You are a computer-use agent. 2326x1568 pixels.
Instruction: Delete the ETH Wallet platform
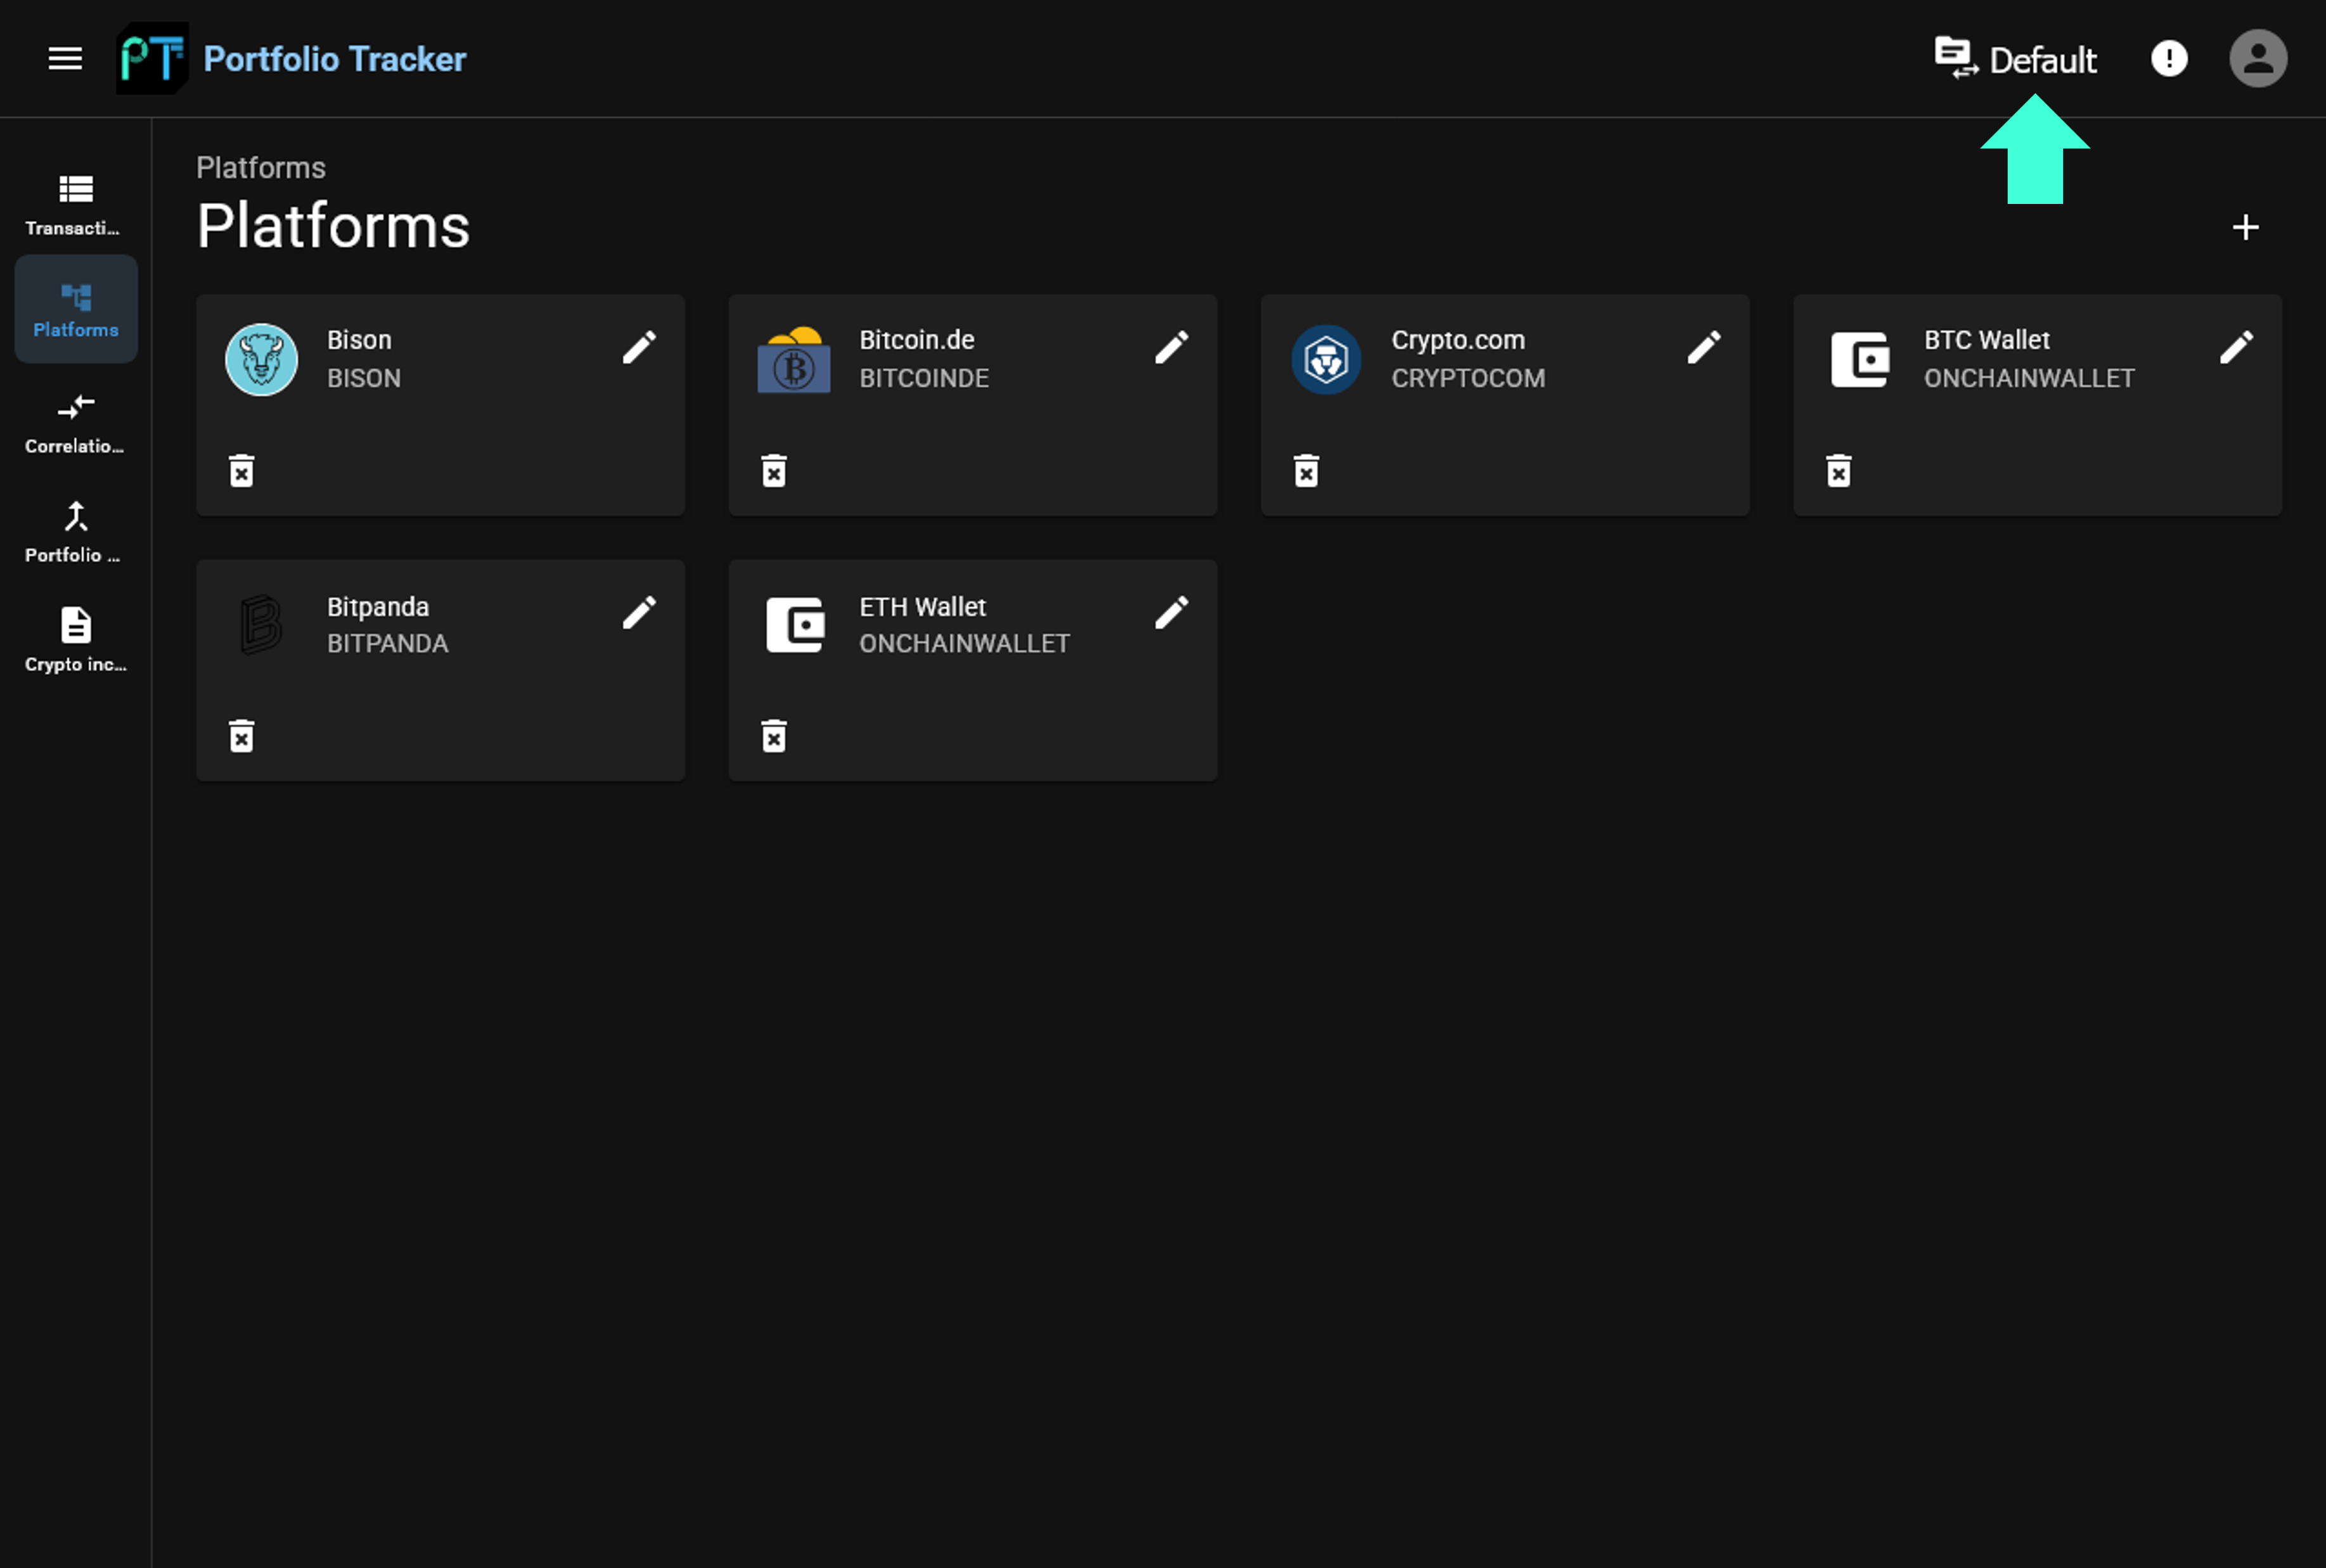[774, 736]
